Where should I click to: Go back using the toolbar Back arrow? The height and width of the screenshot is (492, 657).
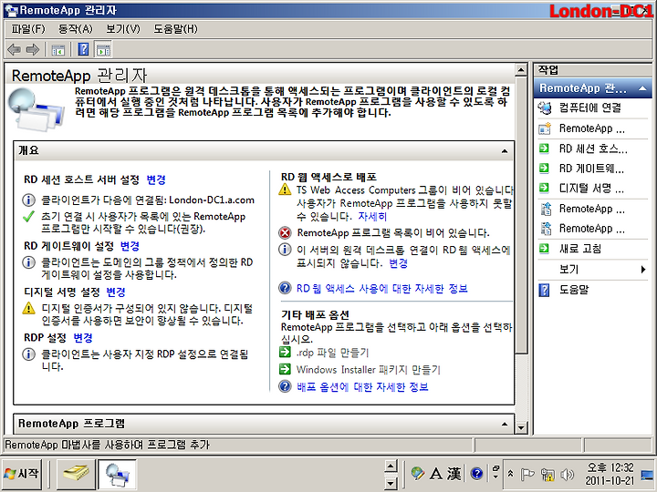coord(15,50)
